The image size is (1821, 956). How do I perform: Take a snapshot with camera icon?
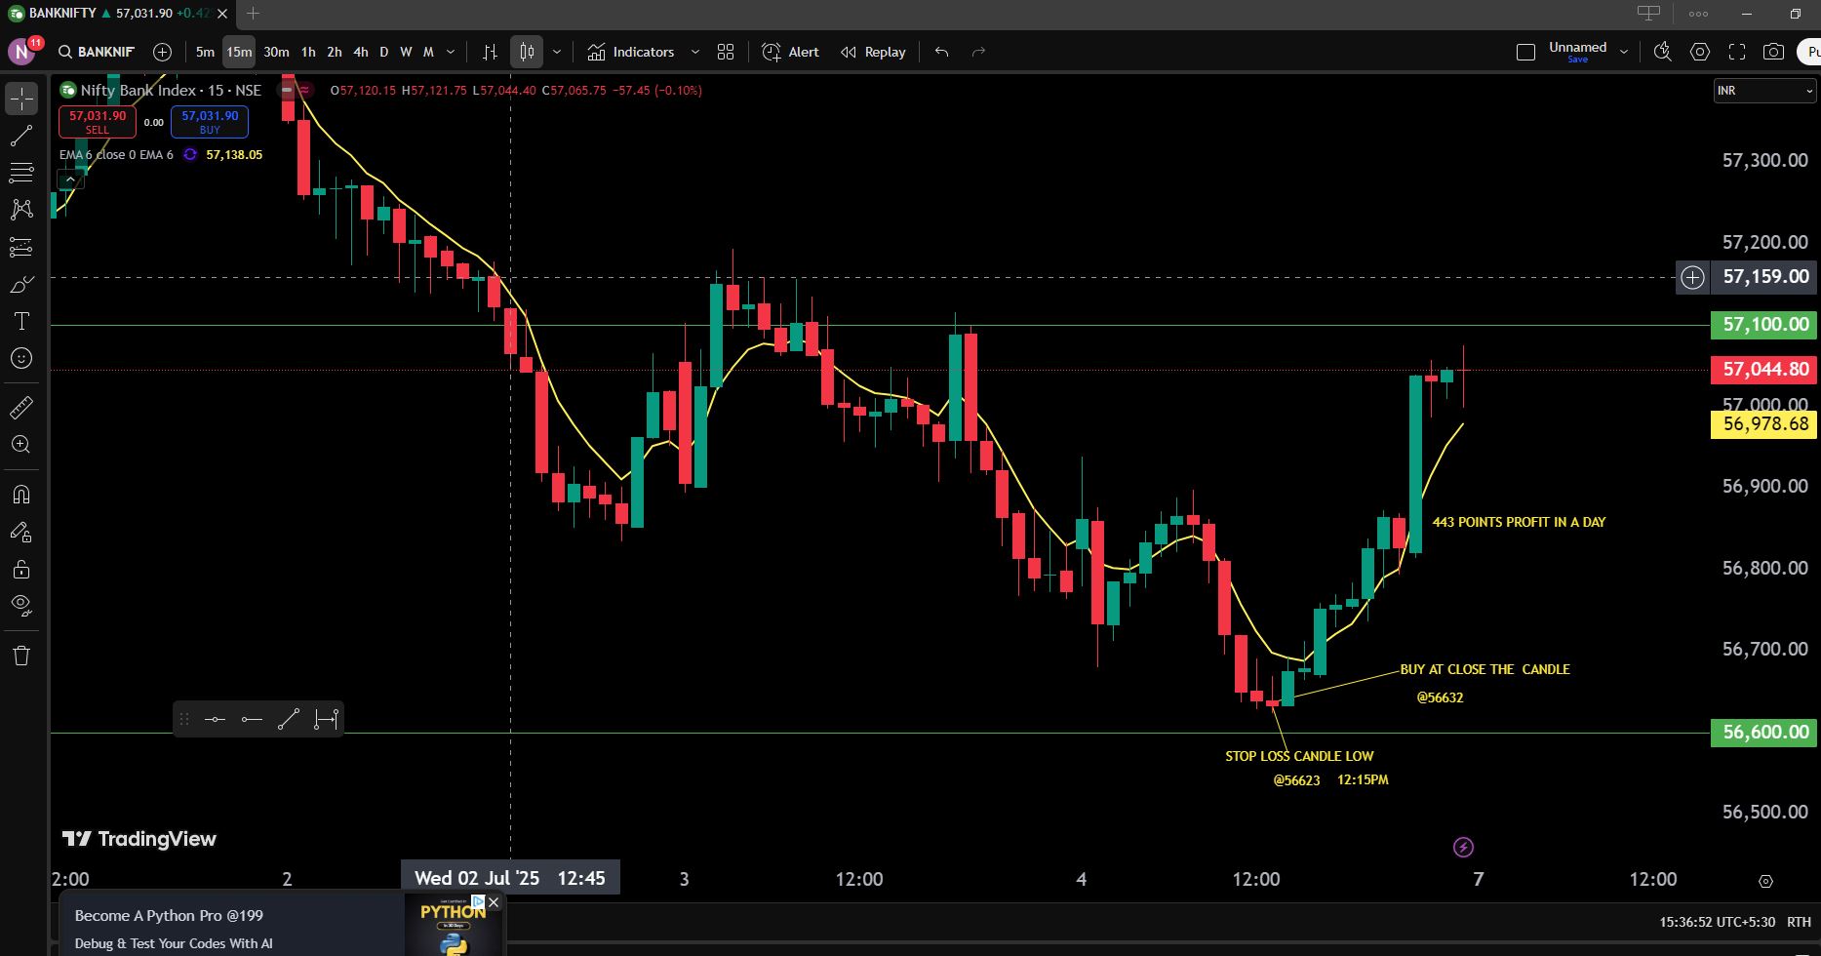1773,52
